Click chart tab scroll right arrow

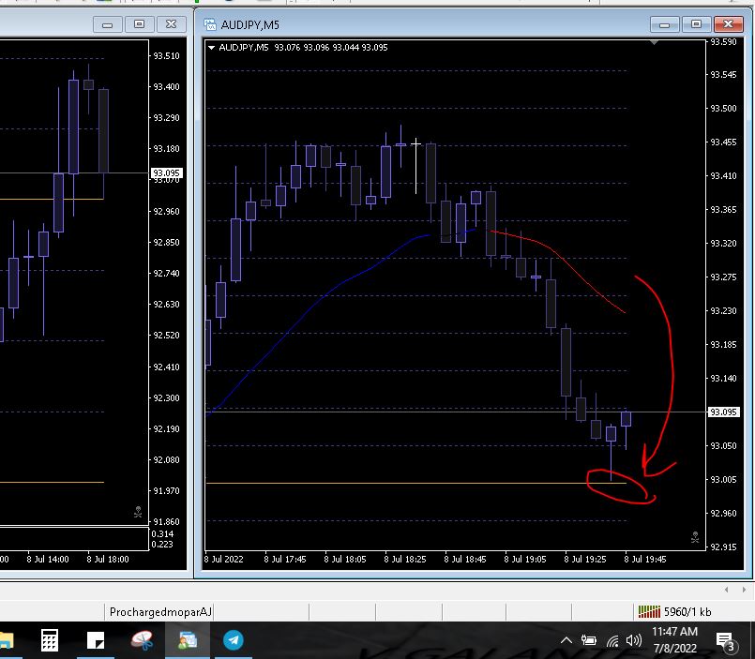click(744, 590)
